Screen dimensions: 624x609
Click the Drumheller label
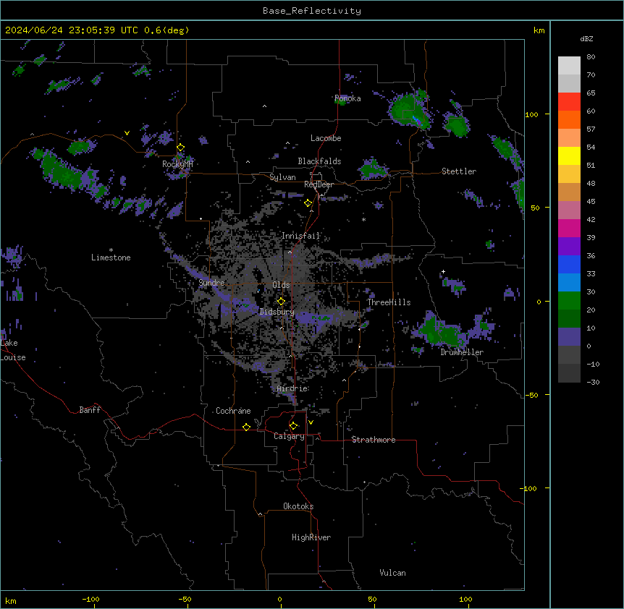tap(462, 352)
